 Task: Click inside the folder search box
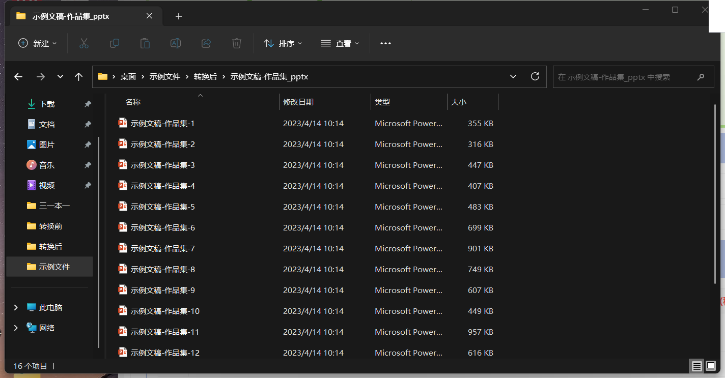(x=631, y=77)
